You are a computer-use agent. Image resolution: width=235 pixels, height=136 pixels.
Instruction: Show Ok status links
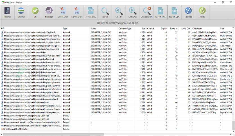click(35, 12)
